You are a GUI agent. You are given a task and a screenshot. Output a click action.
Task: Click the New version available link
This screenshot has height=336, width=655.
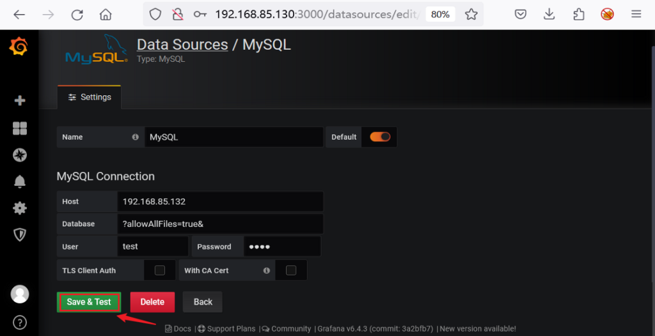(478, 329)
